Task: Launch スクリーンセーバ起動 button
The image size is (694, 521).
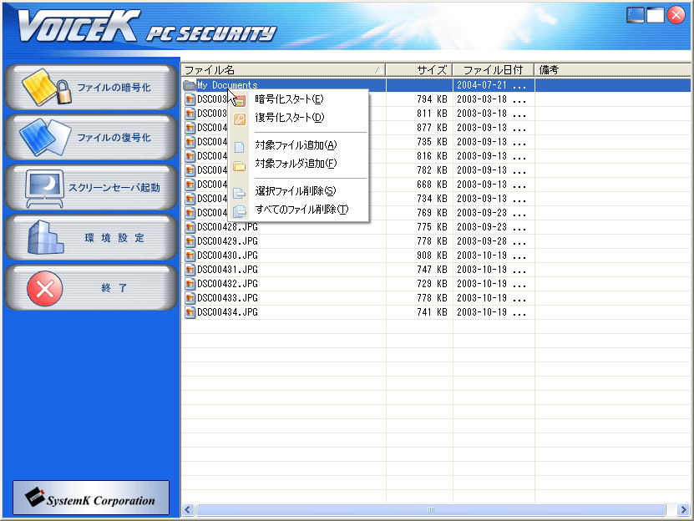Action: coord(91,188)
